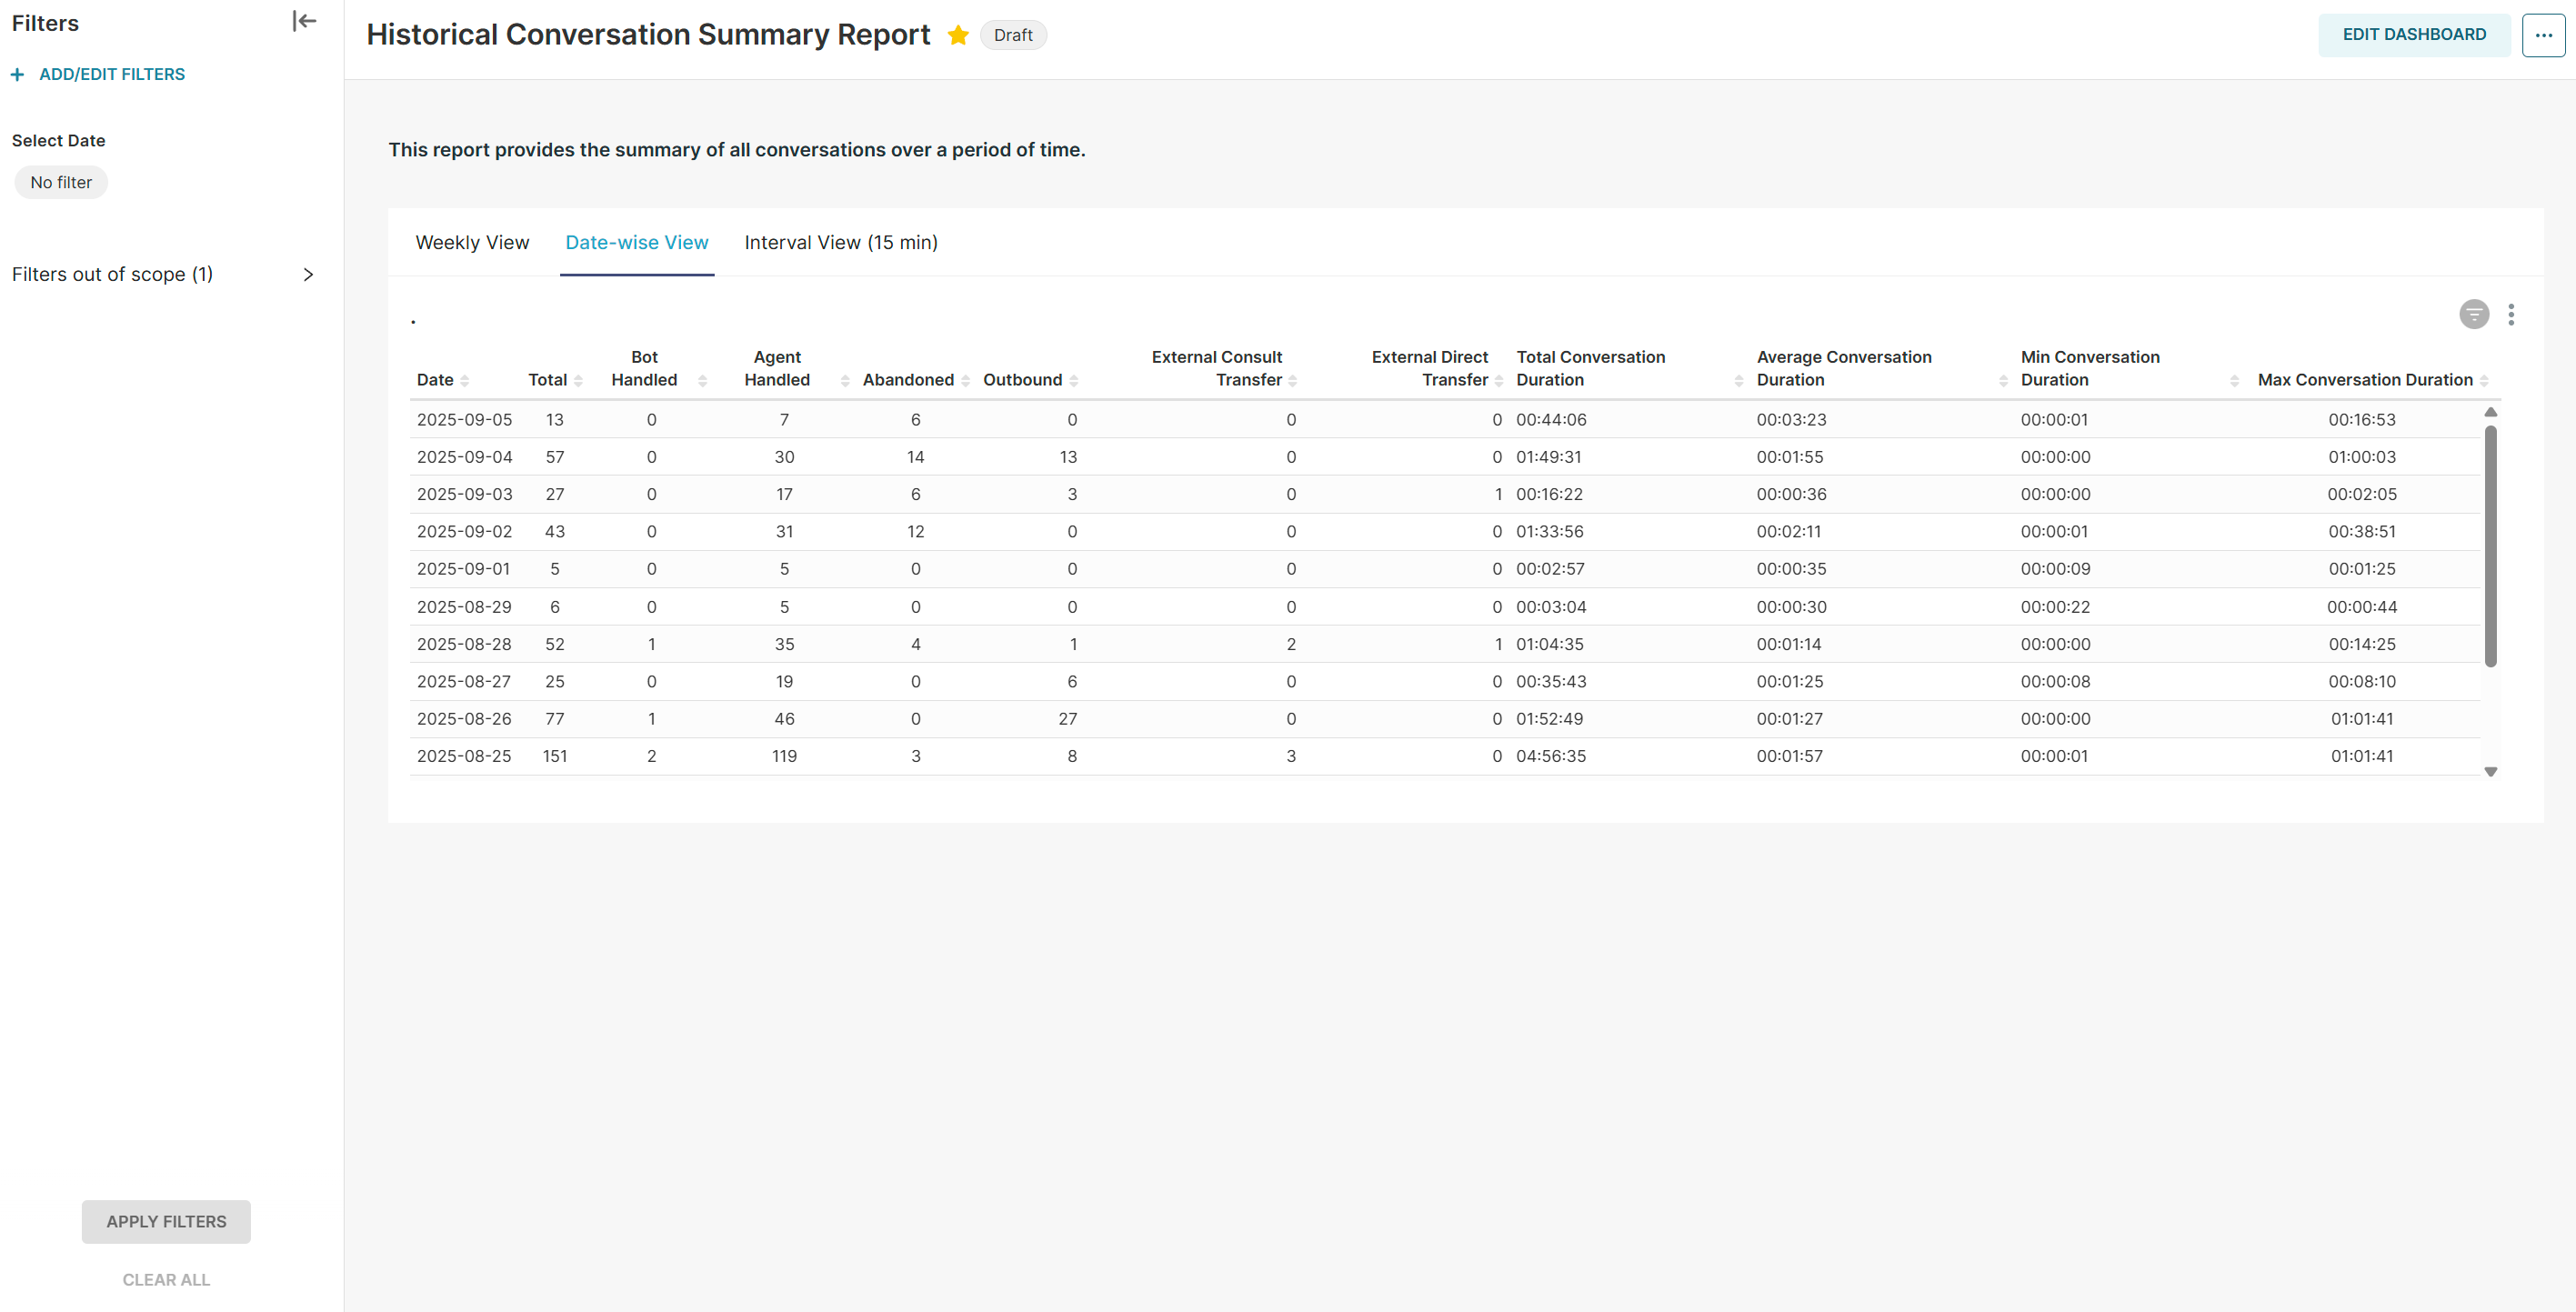
Task: Sort by Outbound column arrows
Action: 1073,381
